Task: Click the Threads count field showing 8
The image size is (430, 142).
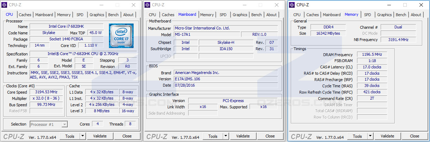Action: click(130, 124)
